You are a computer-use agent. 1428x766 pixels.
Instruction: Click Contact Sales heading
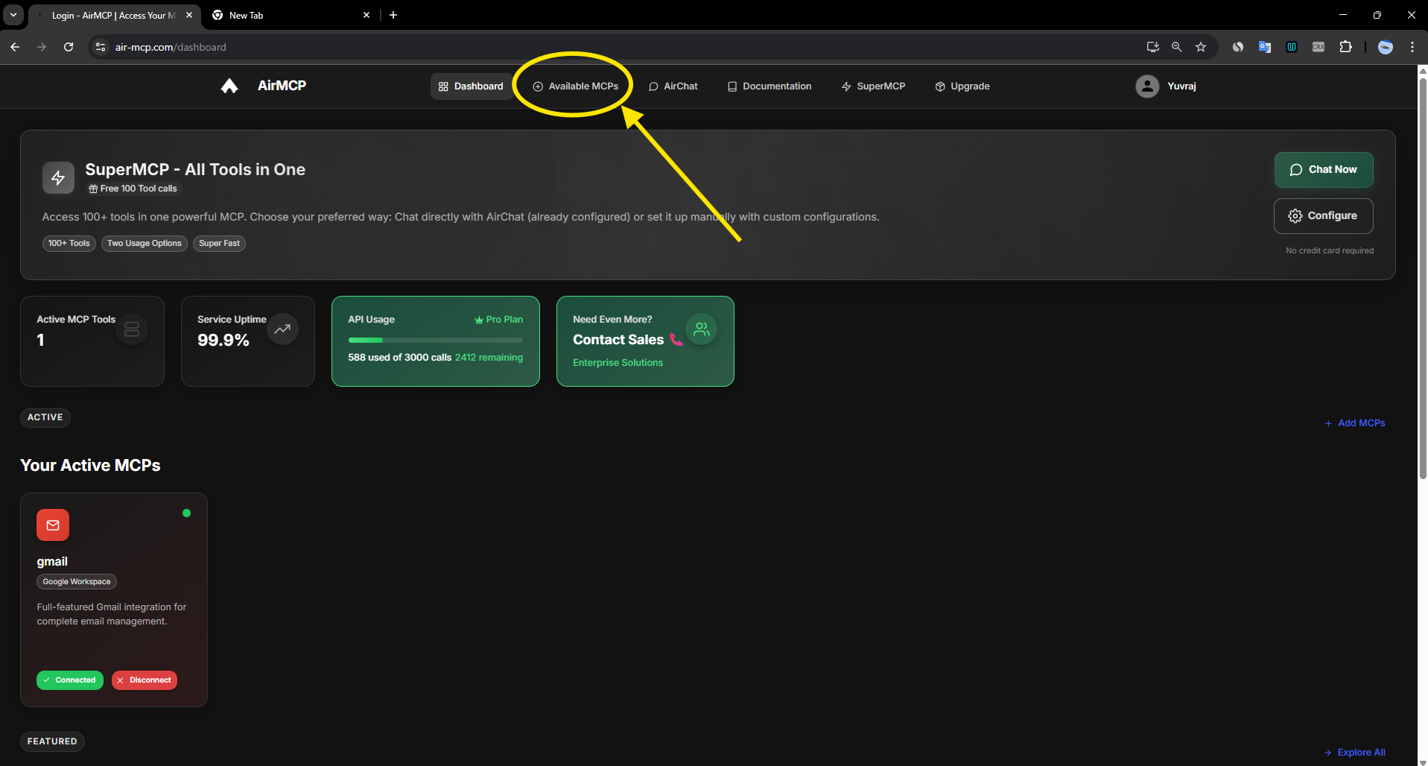[618, 340]
